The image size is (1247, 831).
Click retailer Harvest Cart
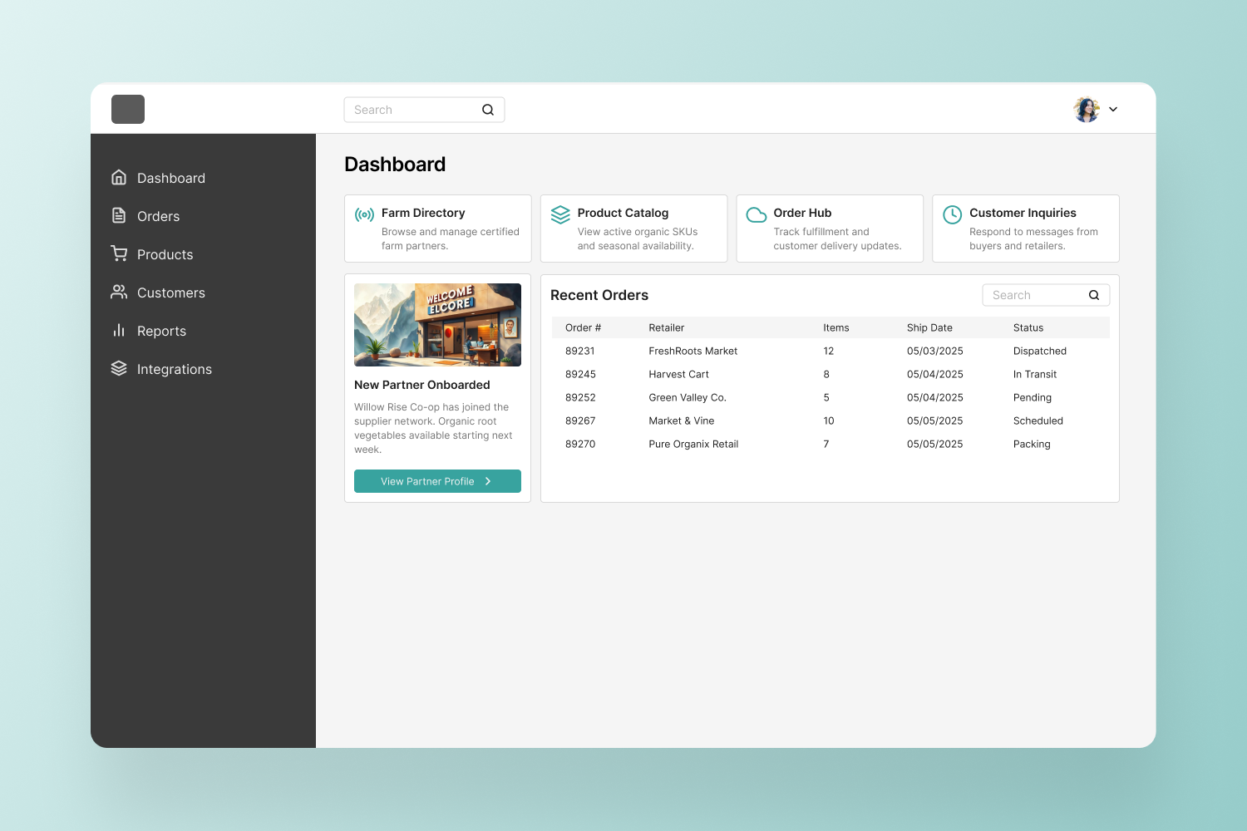[x=679, y=374]
